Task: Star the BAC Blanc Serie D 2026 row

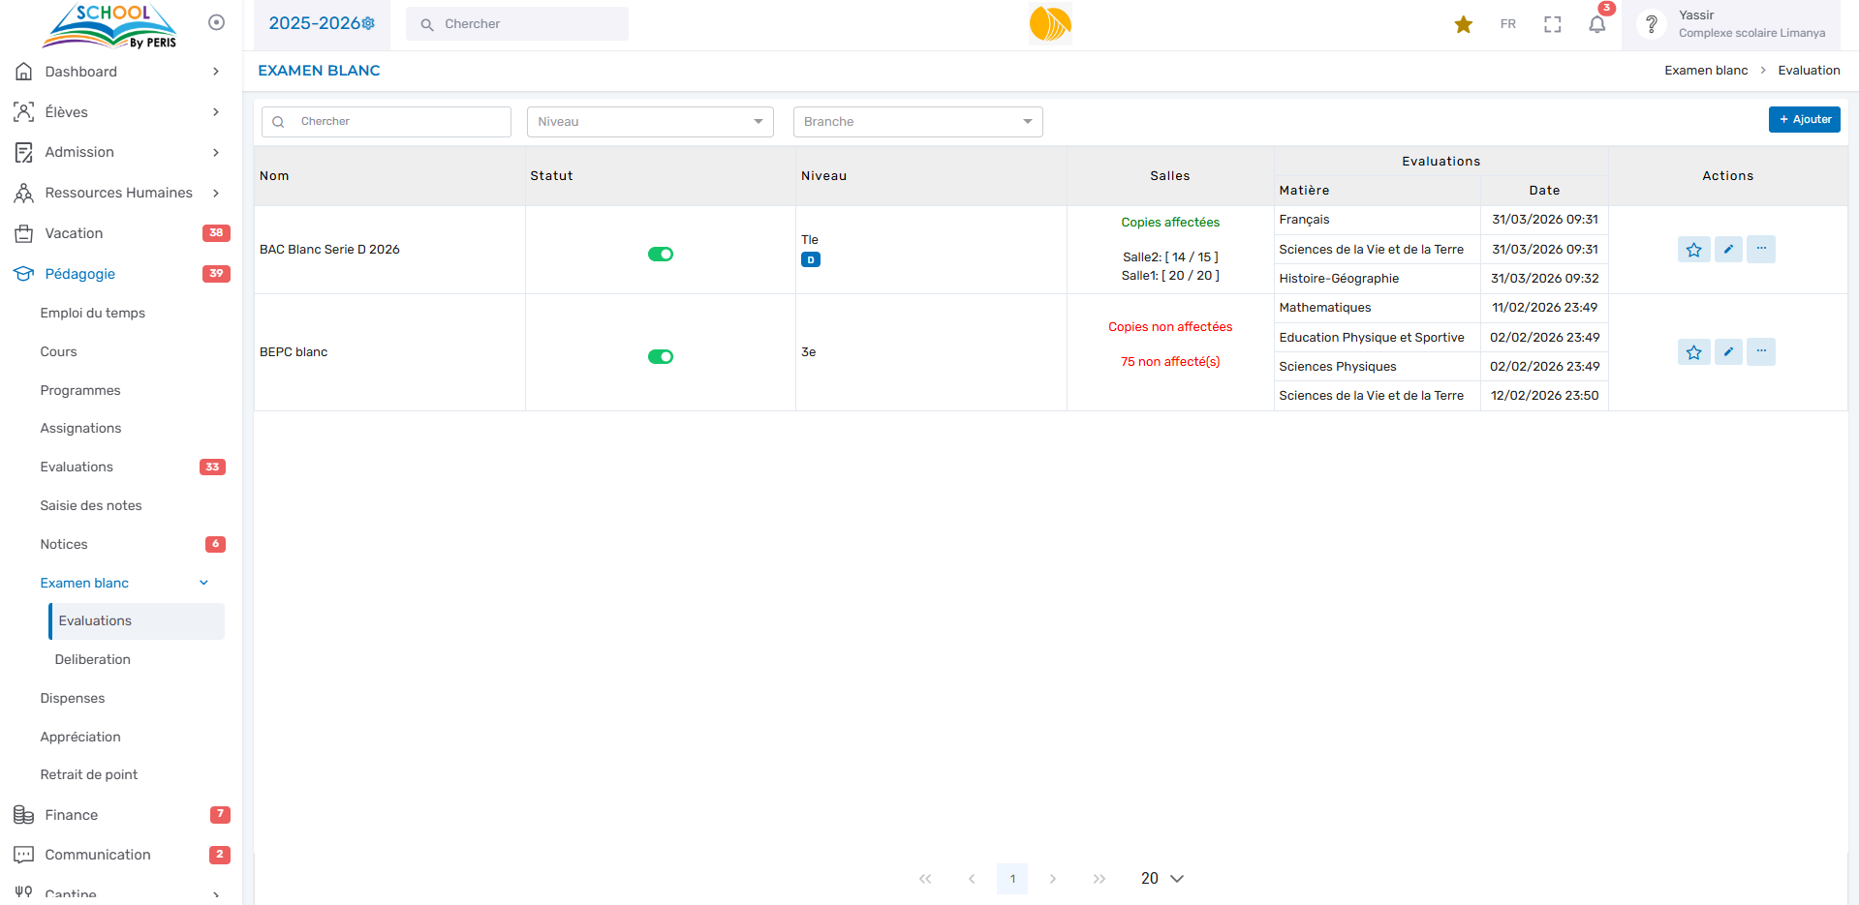Action: (x=1693, y=250)
